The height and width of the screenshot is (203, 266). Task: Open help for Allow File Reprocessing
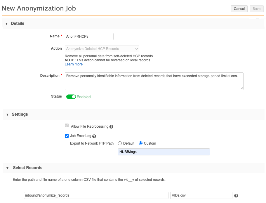[111, 127]
